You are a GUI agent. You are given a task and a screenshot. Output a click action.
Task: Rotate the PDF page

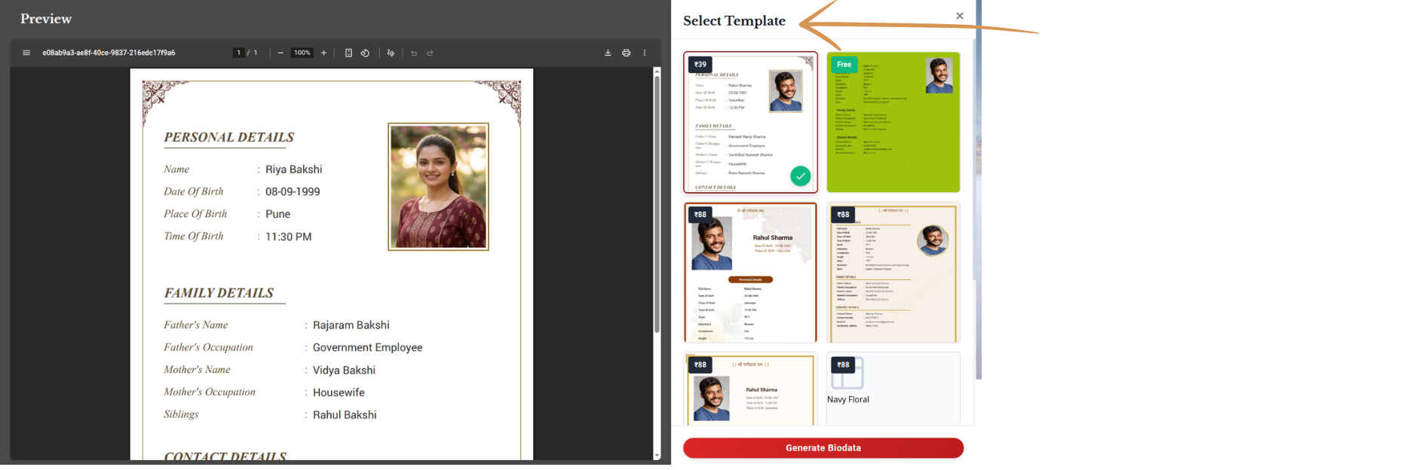[365, 53]
